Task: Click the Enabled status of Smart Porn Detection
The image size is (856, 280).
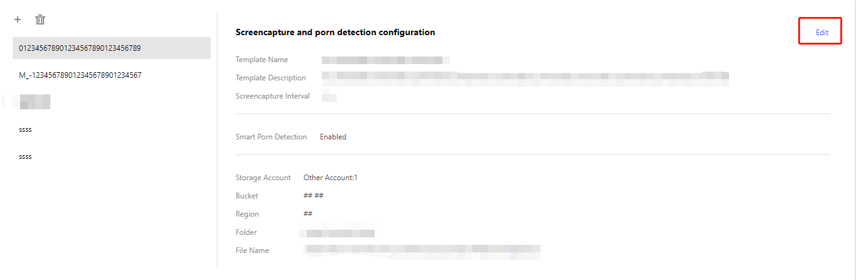Action: tap(333, 137)
